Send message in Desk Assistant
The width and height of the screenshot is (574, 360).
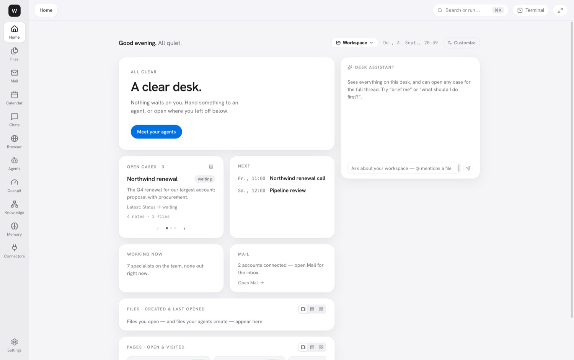tap(468, 168)
